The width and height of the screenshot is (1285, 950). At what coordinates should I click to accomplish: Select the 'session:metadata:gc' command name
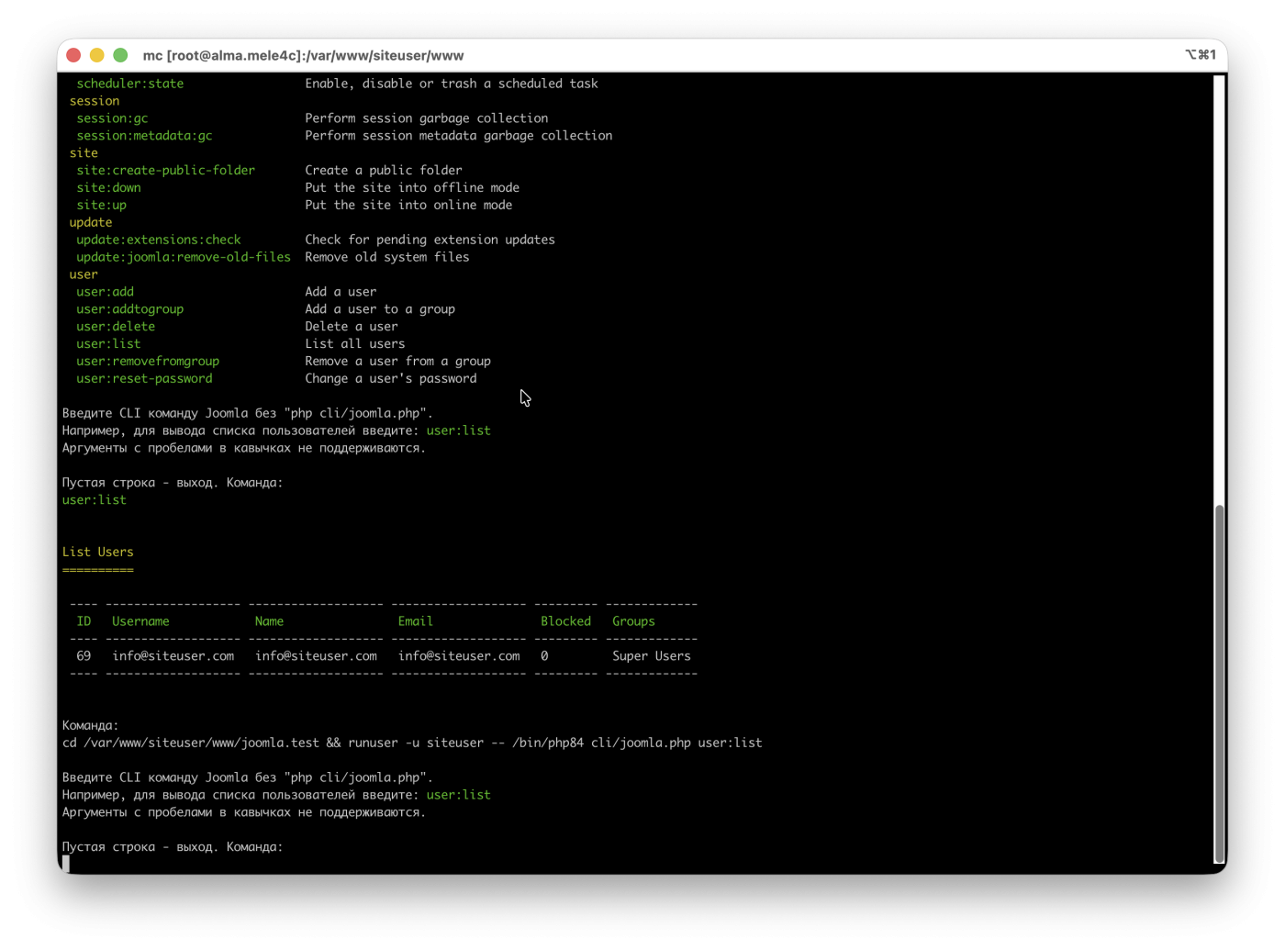144,136
